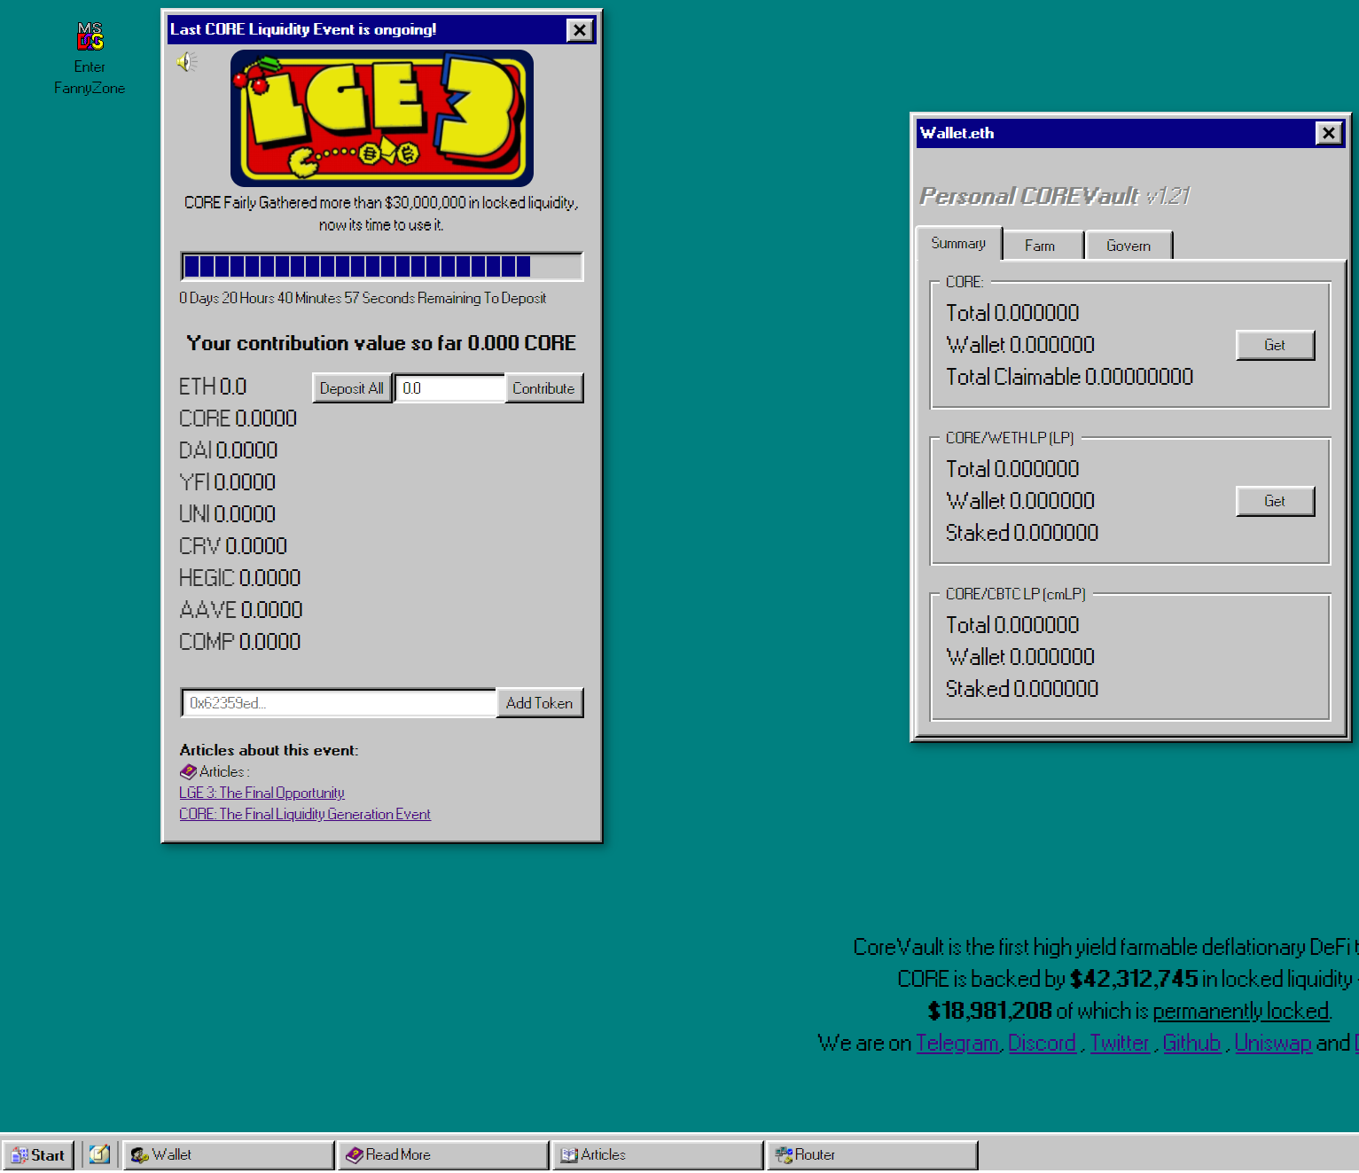The width and height of the screenshot is (1359, 1173).
Task: Click Get button in CORE/WETH LP section
Action: 1275,501
